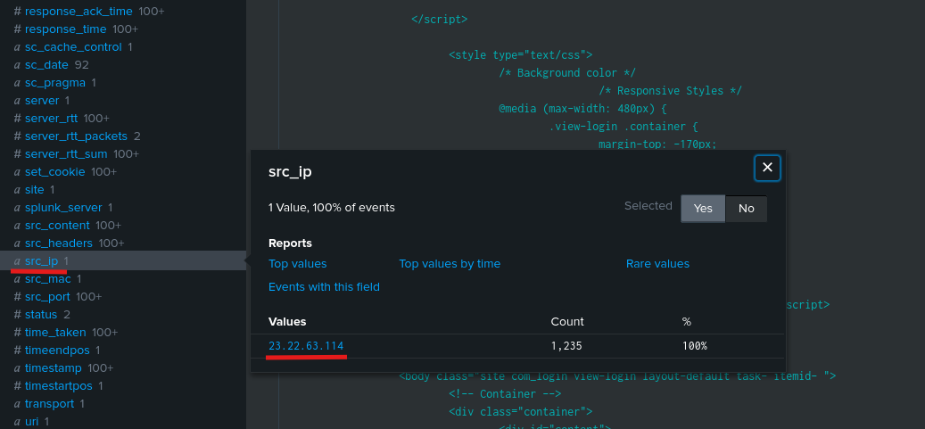Open Events with this field

[324, 287]
